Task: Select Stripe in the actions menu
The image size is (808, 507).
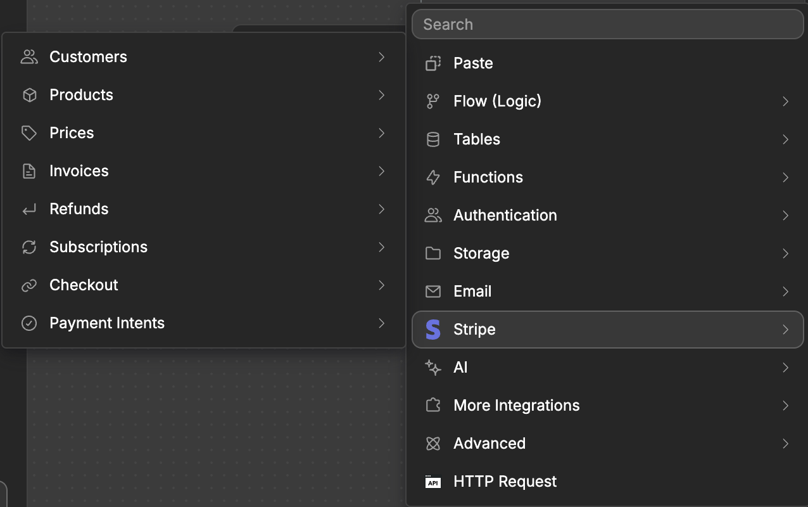Action: pos(608,330)
